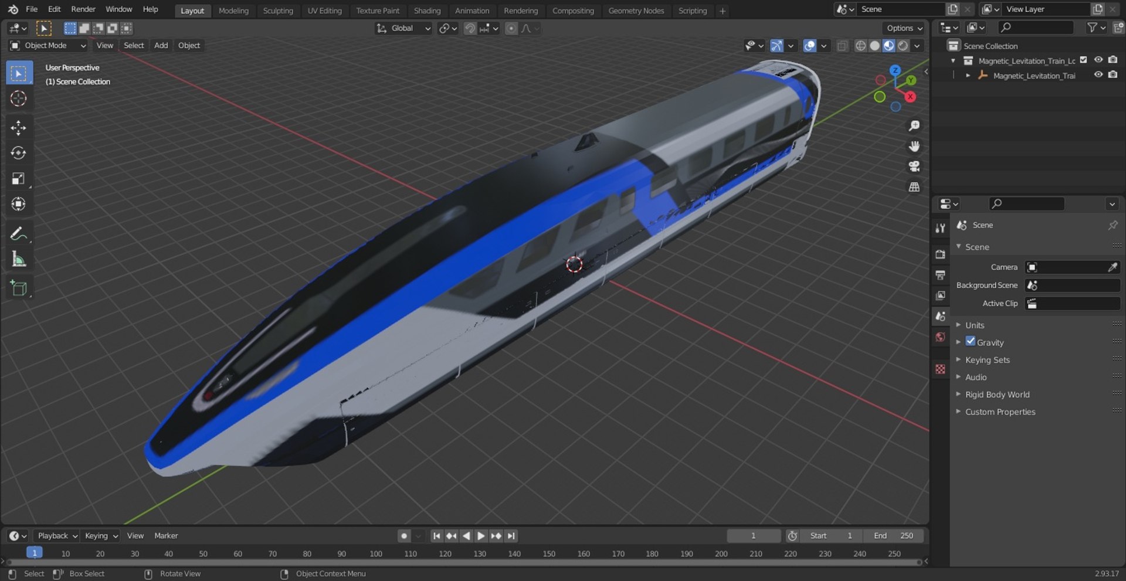The width and height of the screenshot is (1126, 581).
Task: Switch perspective/orthographic grid icon
Action: [914, 187]
